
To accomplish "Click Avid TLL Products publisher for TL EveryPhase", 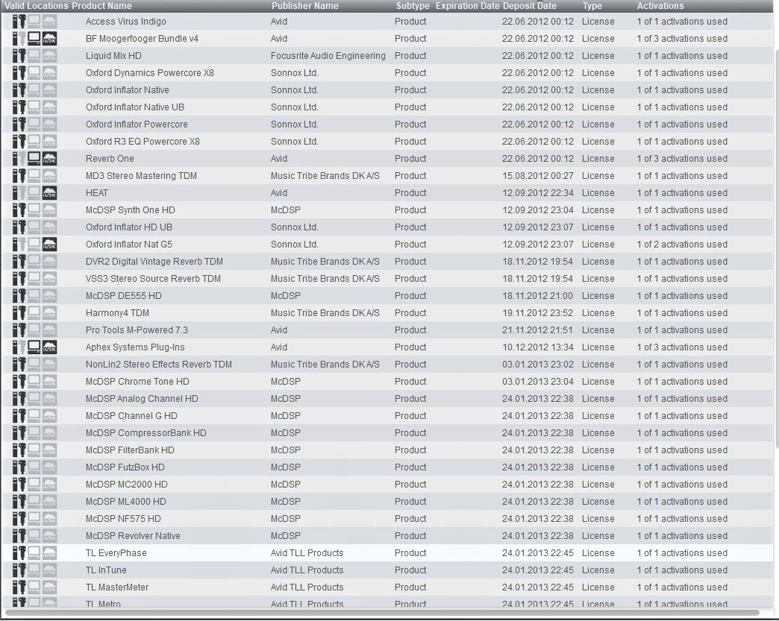I will [x=307, y=552].
